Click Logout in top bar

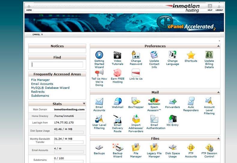219,8
